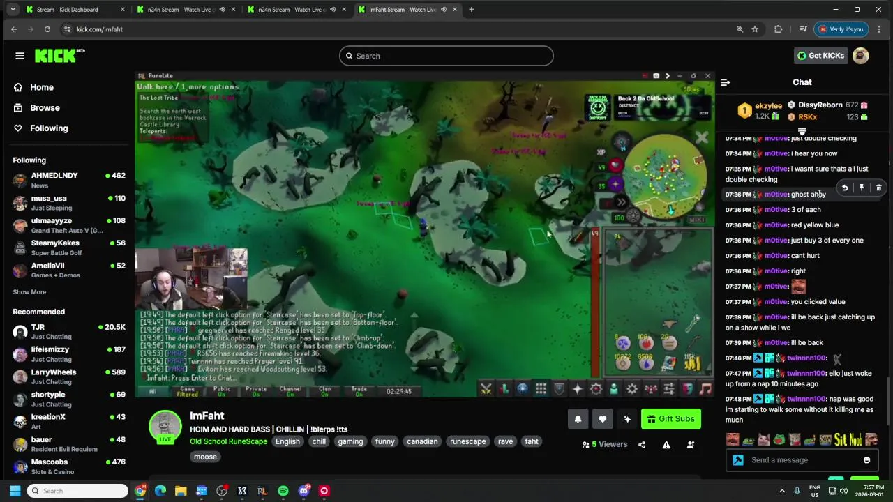893x502 pixels.
Task: Report the stream with warning triangle icon
Action: (x=666, y=445)
